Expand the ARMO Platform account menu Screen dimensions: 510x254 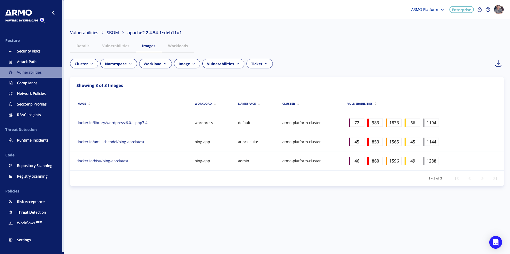tap(428, 10)
